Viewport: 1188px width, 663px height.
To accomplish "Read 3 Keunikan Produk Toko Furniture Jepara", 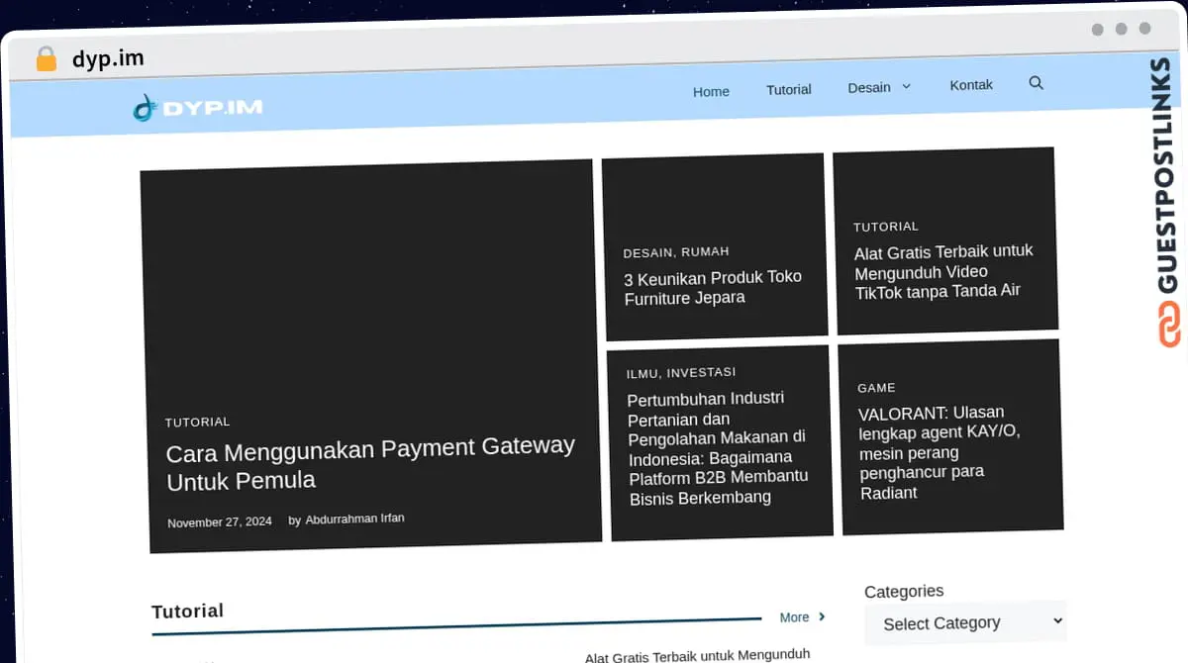I will click(713, 287).
